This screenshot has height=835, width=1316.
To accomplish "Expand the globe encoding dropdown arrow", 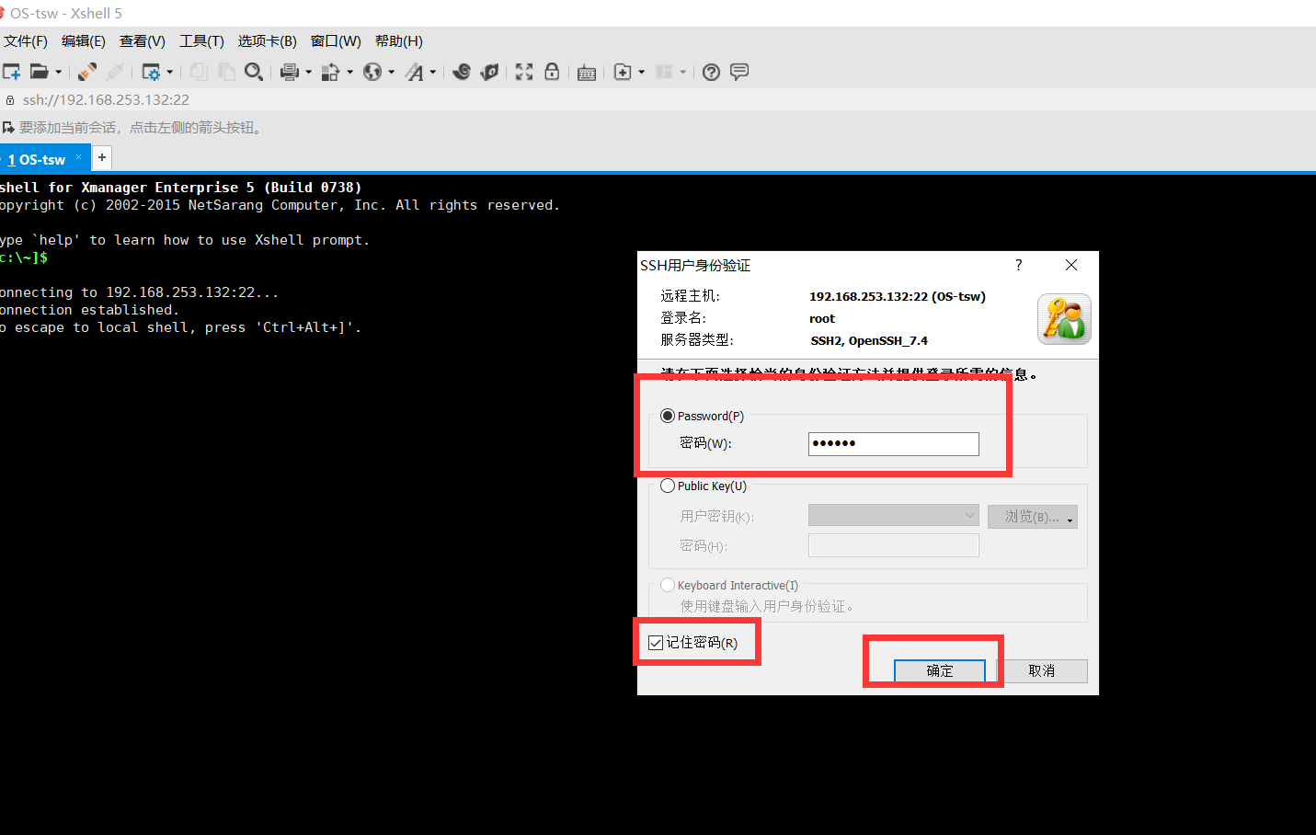I will [x=392, y=72].
